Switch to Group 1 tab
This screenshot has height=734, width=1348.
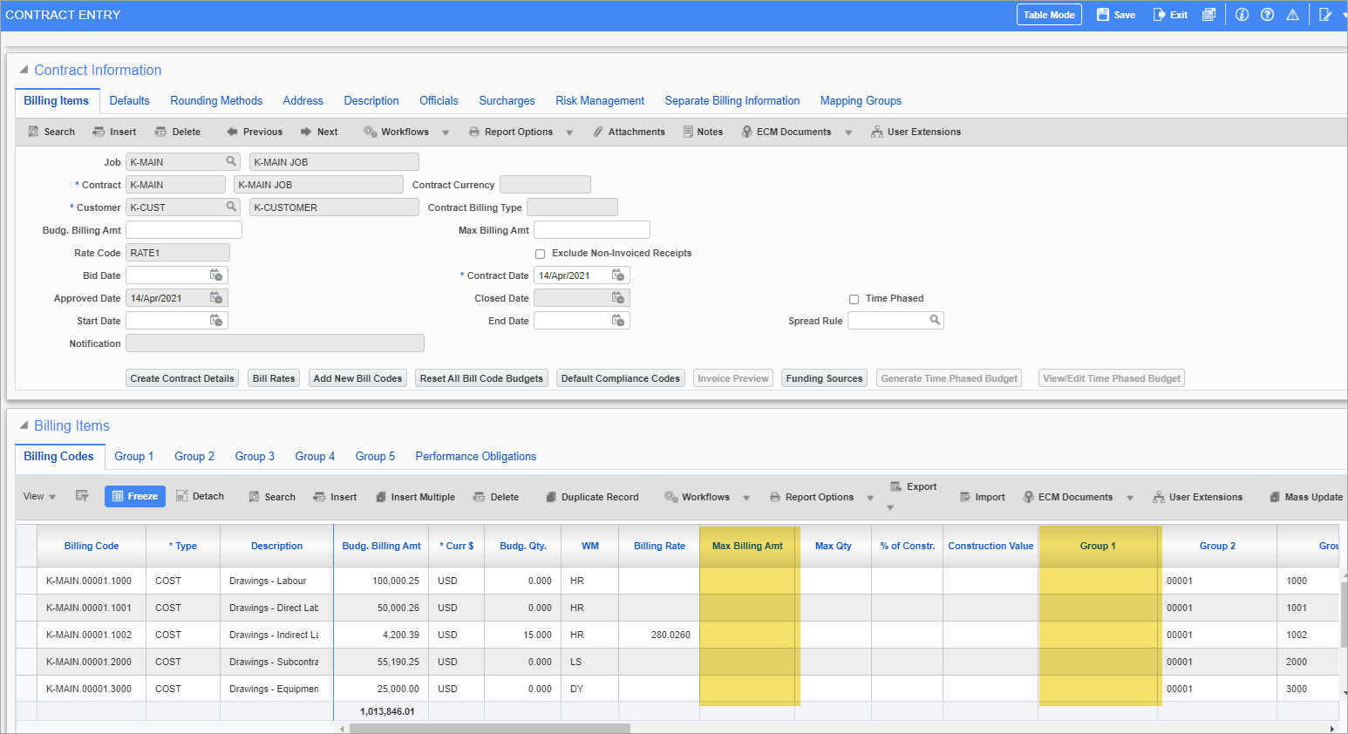click(134, 457)
